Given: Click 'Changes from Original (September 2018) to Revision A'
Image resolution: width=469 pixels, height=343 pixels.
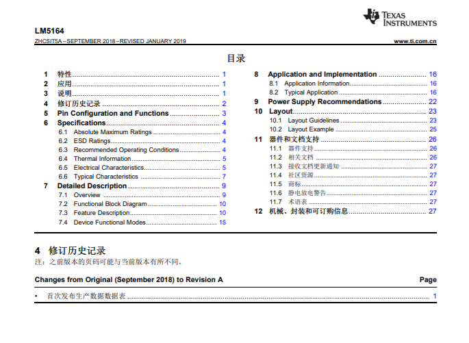Looking at the screenshot, I should click(x=129, y=279).
